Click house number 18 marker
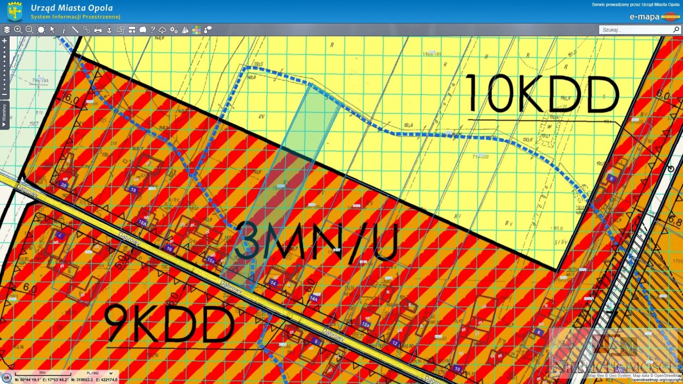Image resolution: width=683 pixels, height=384 pixels. pos(133,190)
